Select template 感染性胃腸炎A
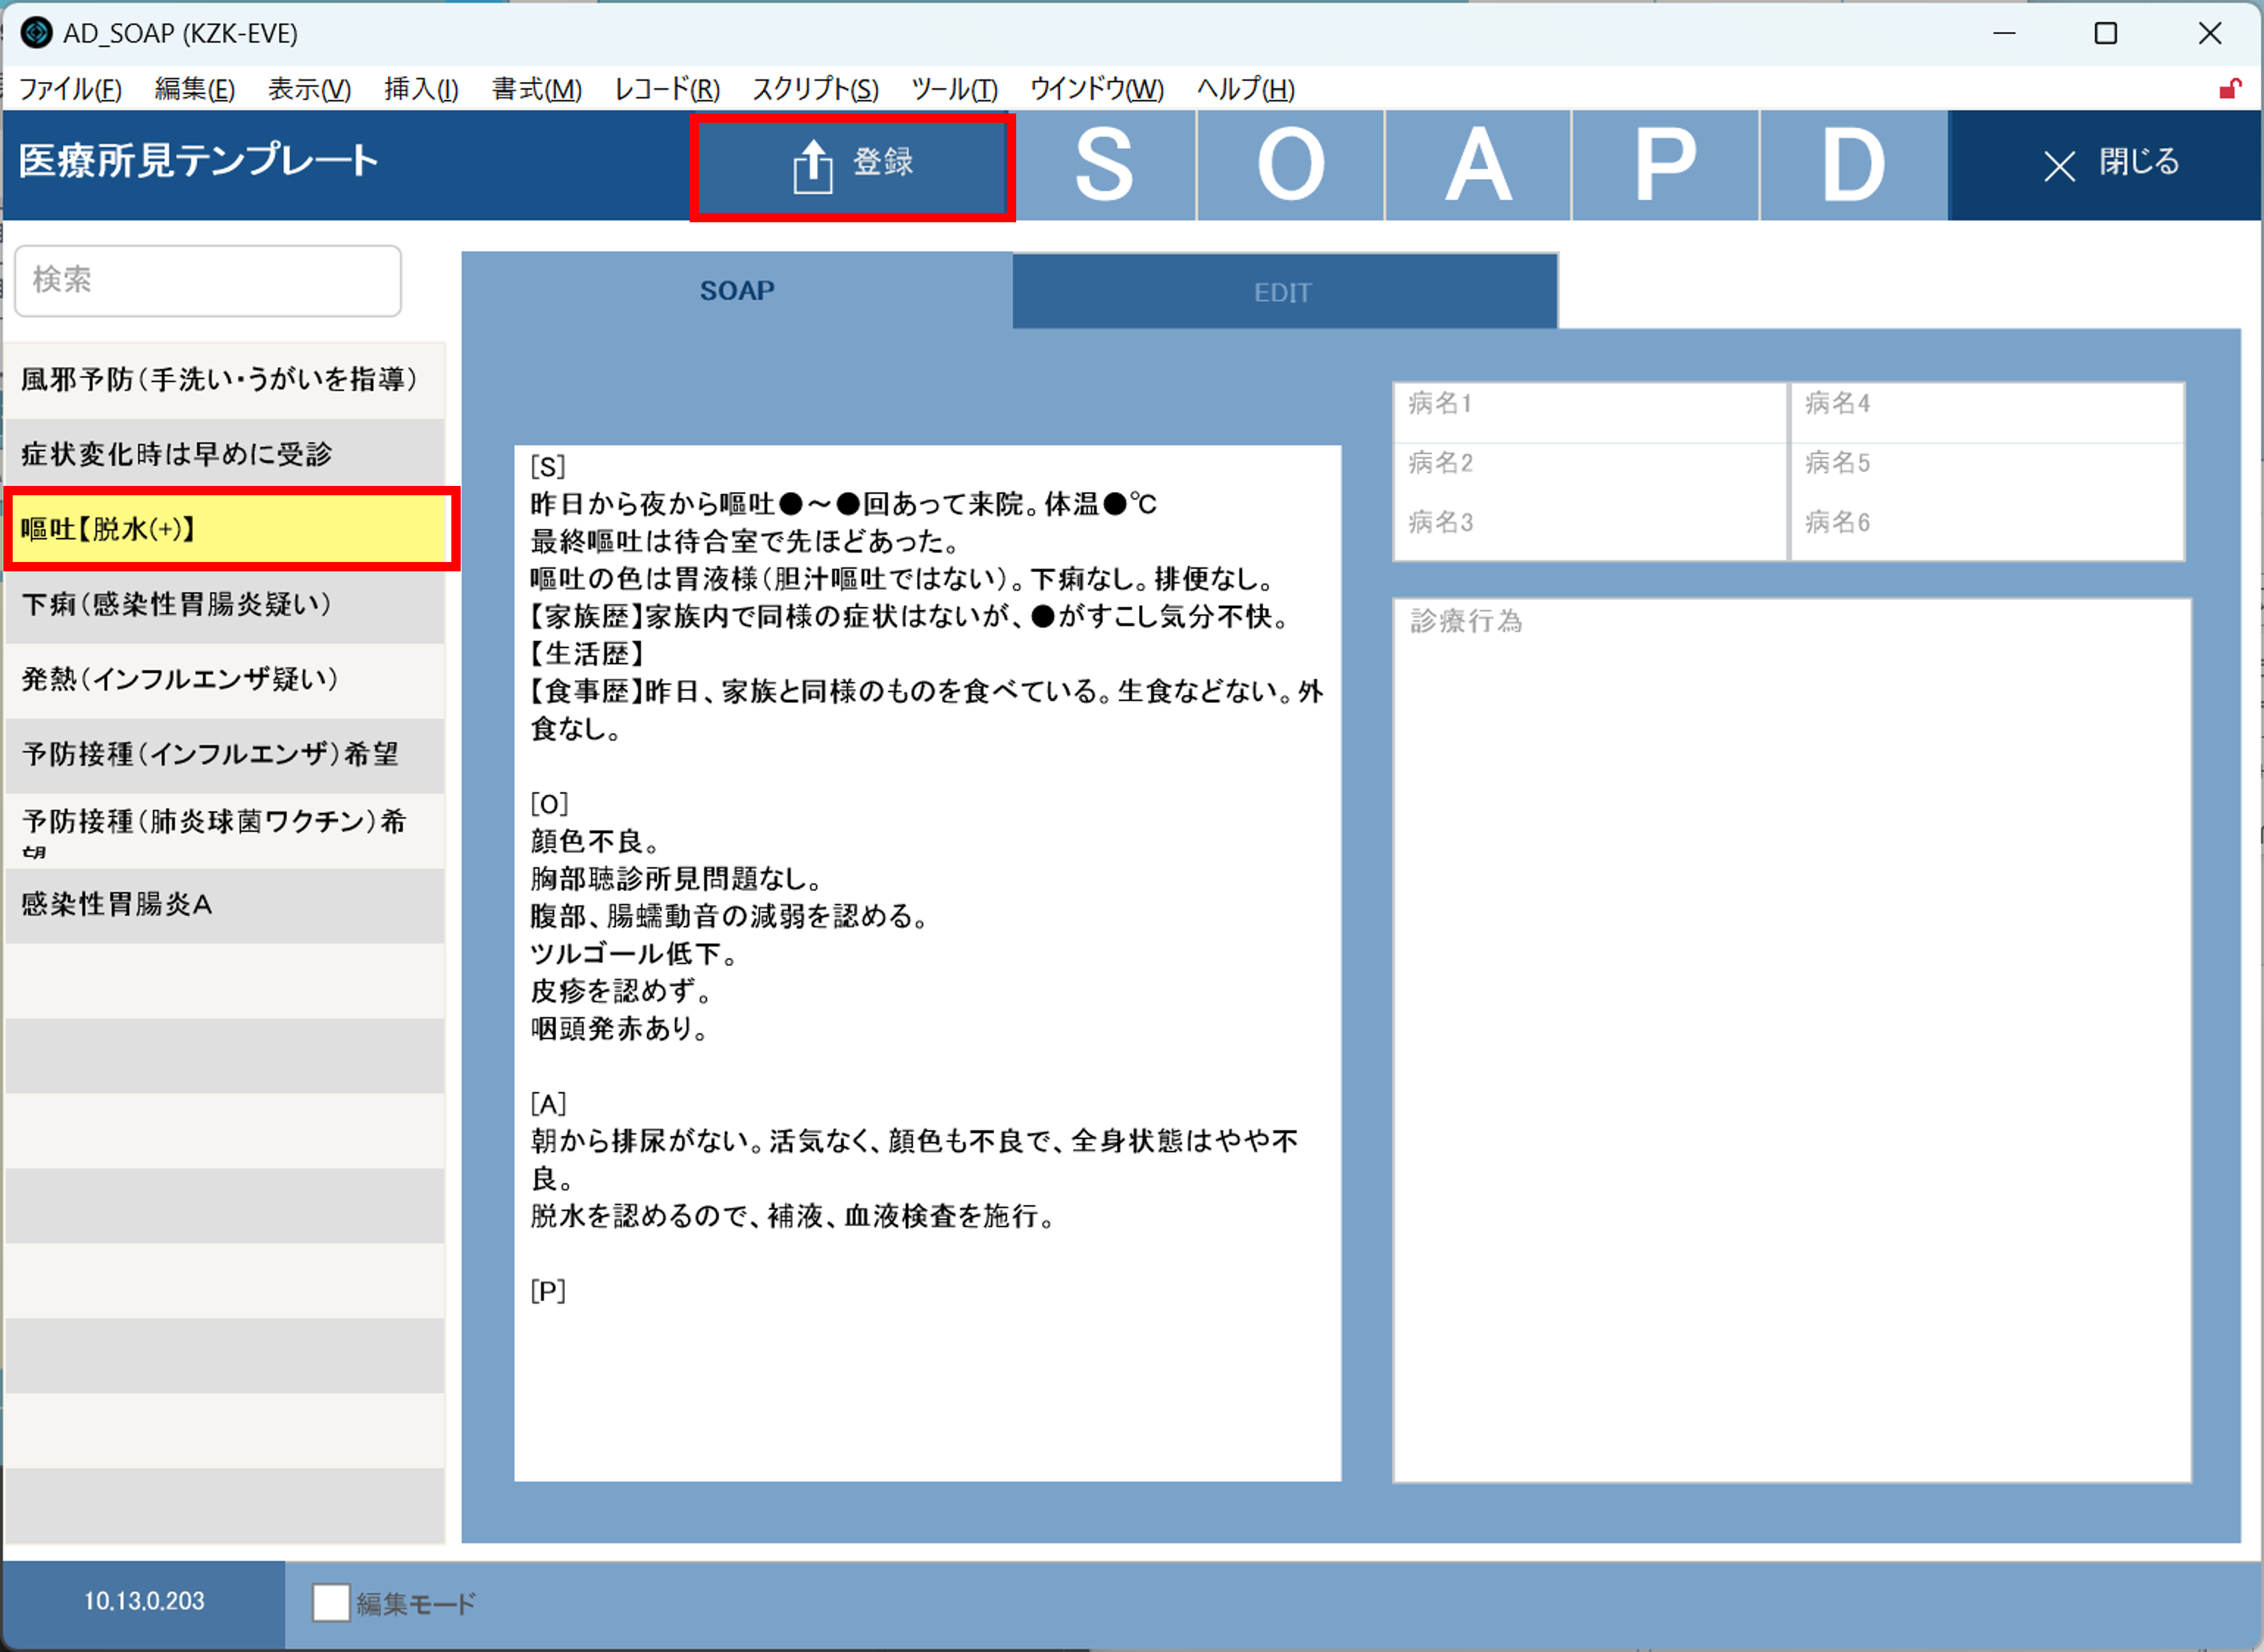Viewport: 2264px width, 1652px height. coord(224,905)
